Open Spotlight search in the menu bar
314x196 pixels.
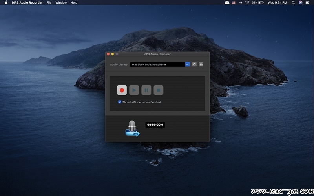[x=293, y=3]
